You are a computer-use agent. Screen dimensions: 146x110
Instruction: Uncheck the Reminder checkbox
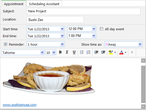pos(5,44)
